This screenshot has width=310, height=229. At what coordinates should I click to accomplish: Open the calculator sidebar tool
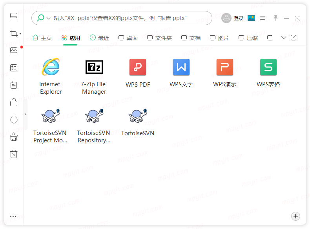pyautogui.click(x=14, y=68)
